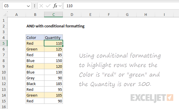
Task: Click the three-dot formula bar handle
Action: (35, 6)
